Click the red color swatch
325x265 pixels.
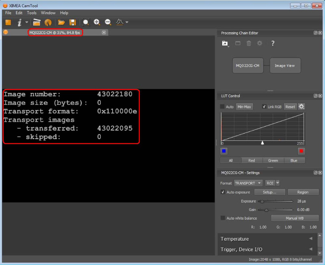point(301,151)
